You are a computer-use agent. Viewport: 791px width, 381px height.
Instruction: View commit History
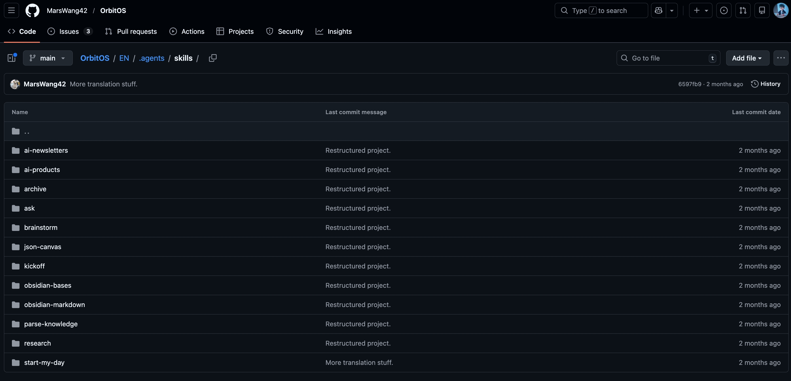766,84
